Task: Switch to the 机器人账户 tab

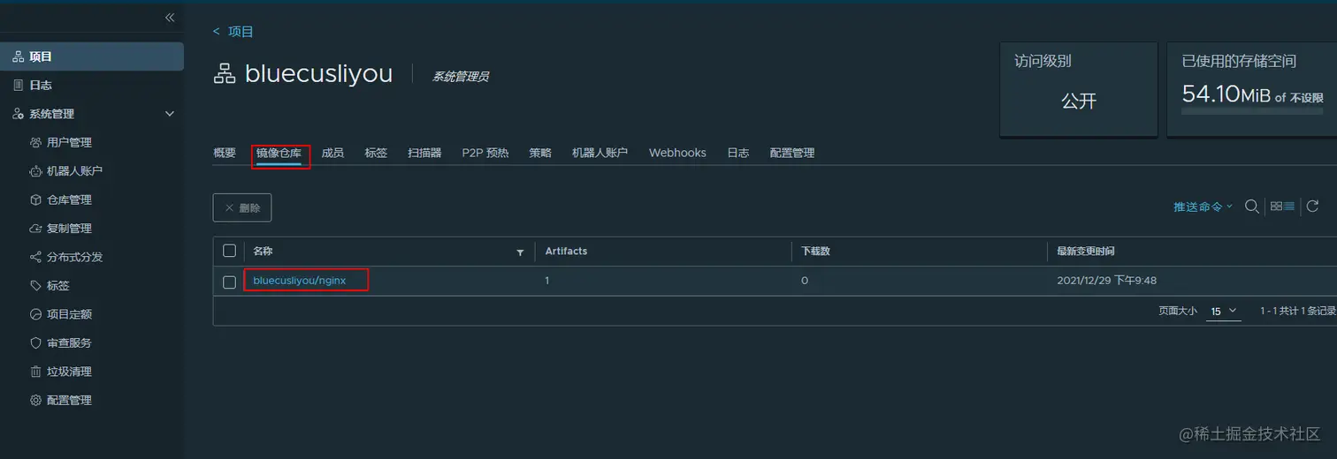Action: pos(600,153)
